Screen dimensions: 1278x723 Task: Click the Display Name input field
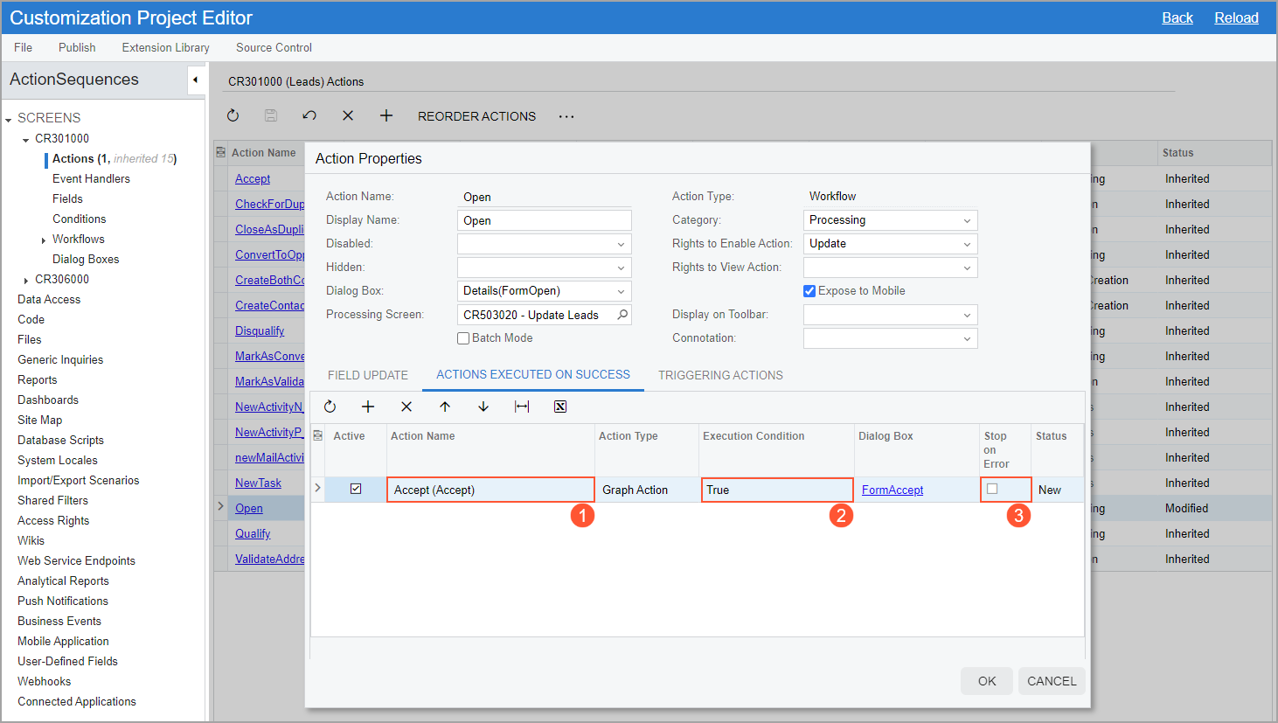click(544, 220)
